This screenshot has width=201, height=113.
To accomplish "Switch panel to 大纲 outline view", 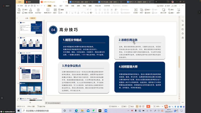I will 27,18.
